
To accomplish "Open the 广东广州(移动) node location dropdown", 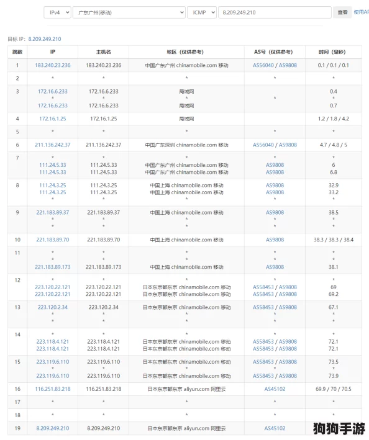I will pyautogui.click(x=129, y=12).
